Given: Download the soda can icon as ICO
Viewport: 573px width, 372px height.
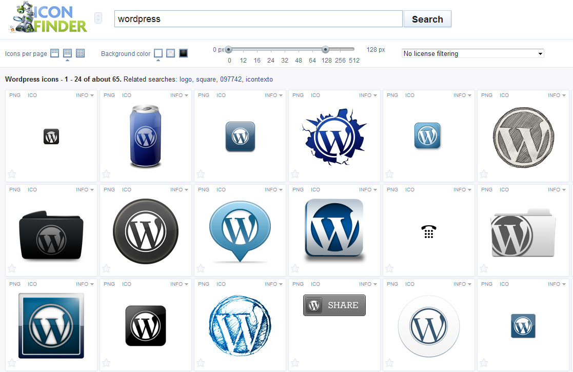Looking at the screenshot, I should click(x=127, y=95).
